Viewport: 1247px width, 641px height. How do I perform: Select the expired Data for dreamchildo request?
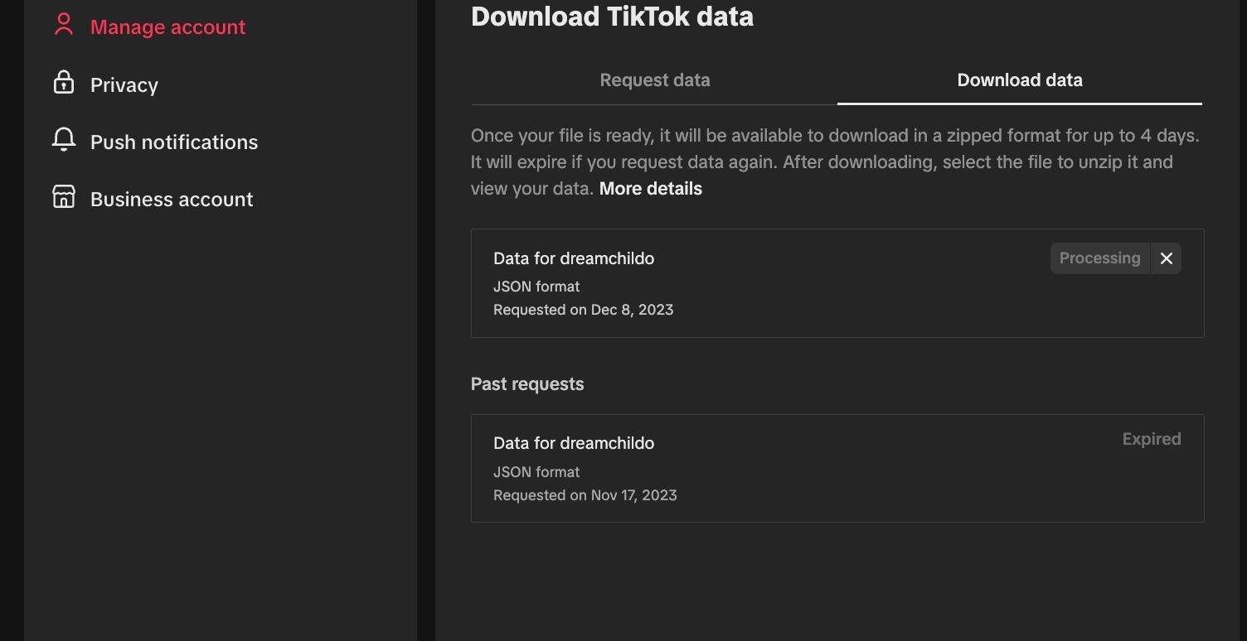click(x=837, y=468)
